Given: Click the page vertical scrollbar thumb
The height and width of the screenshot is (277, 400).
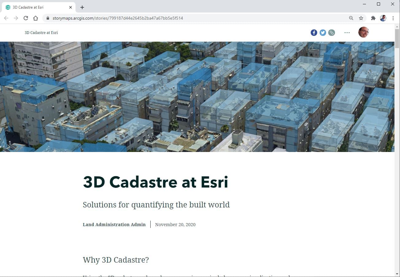Looking at the screenshot, I should [x=397, y=39].
